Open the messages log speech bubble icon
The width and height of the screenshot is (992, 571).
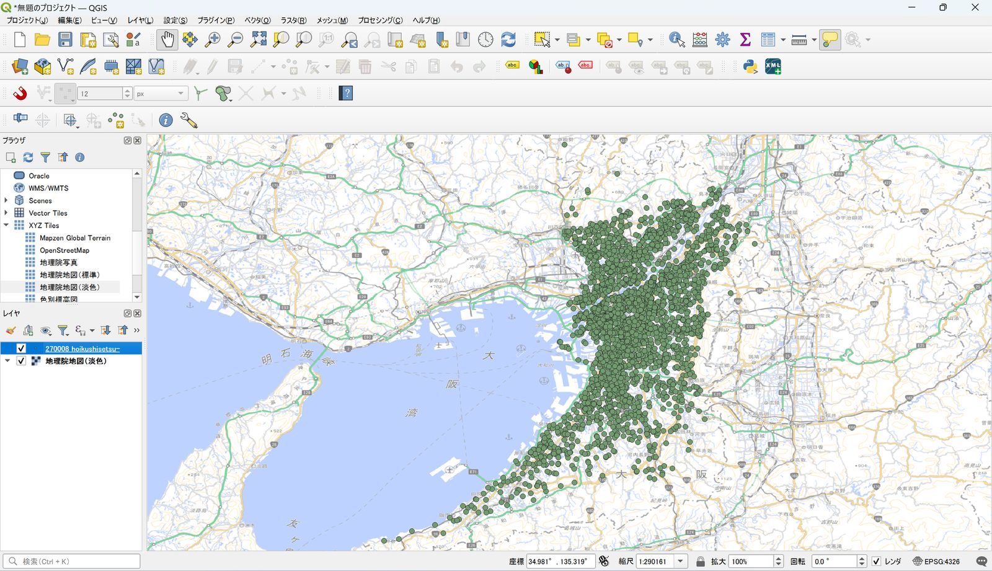pyautogui.click(x=981, y=561)
